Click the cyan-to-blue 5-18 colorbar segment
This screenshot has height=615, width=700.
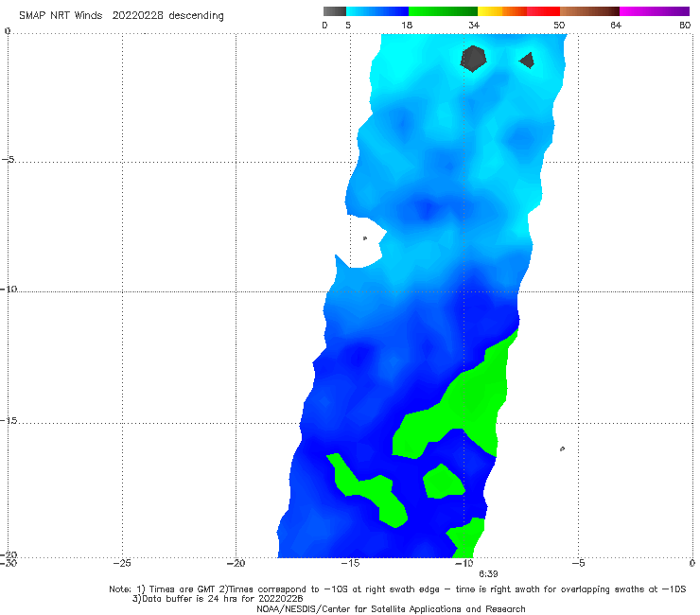click(x=377, y=11)
